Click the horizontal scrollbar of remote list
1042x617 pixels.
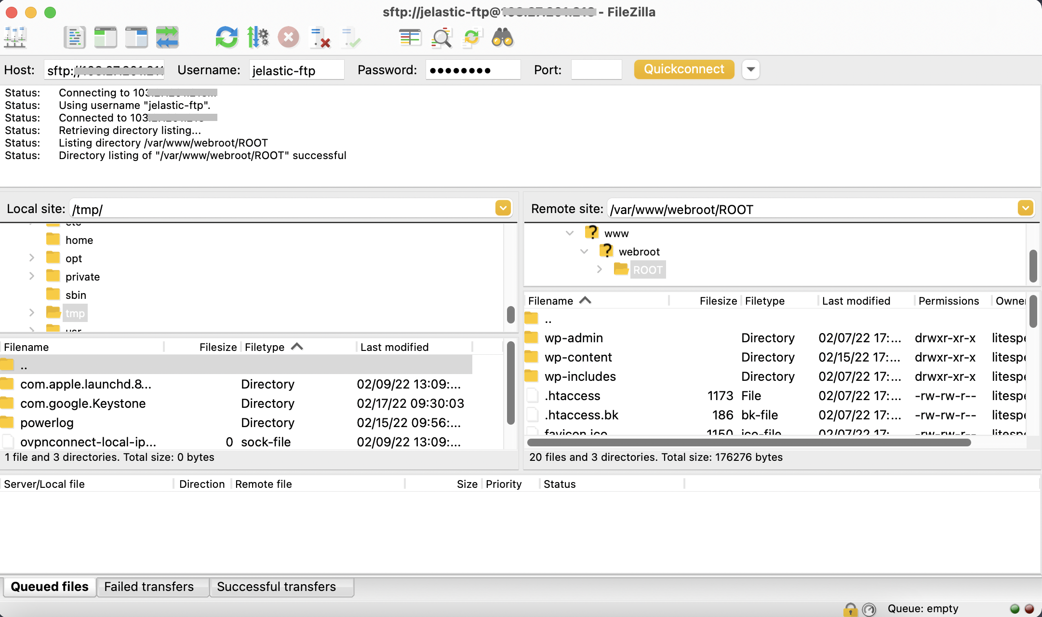point(749,443)
